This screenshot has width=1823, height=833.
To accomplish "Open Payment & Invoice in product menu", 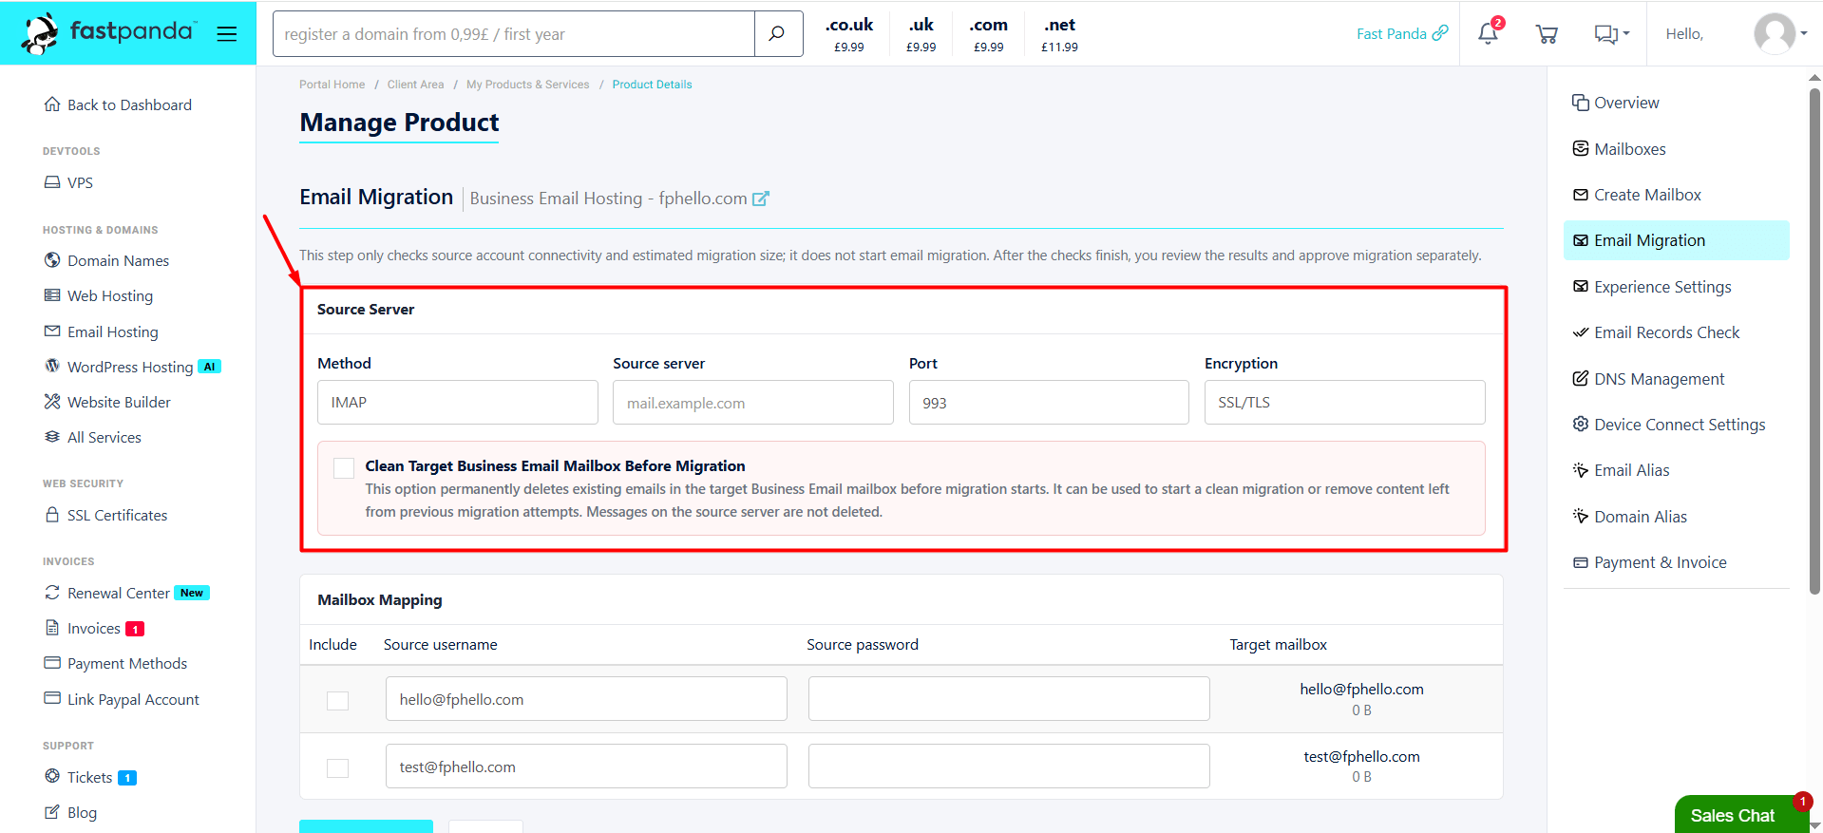I will (1649, 562).
